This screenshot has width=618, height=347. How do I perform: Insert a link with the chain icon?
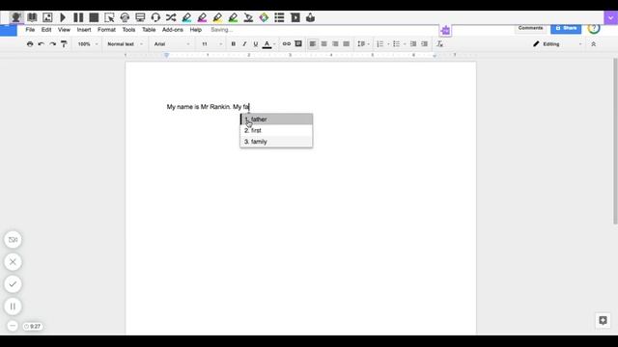[x=287, y=43]
